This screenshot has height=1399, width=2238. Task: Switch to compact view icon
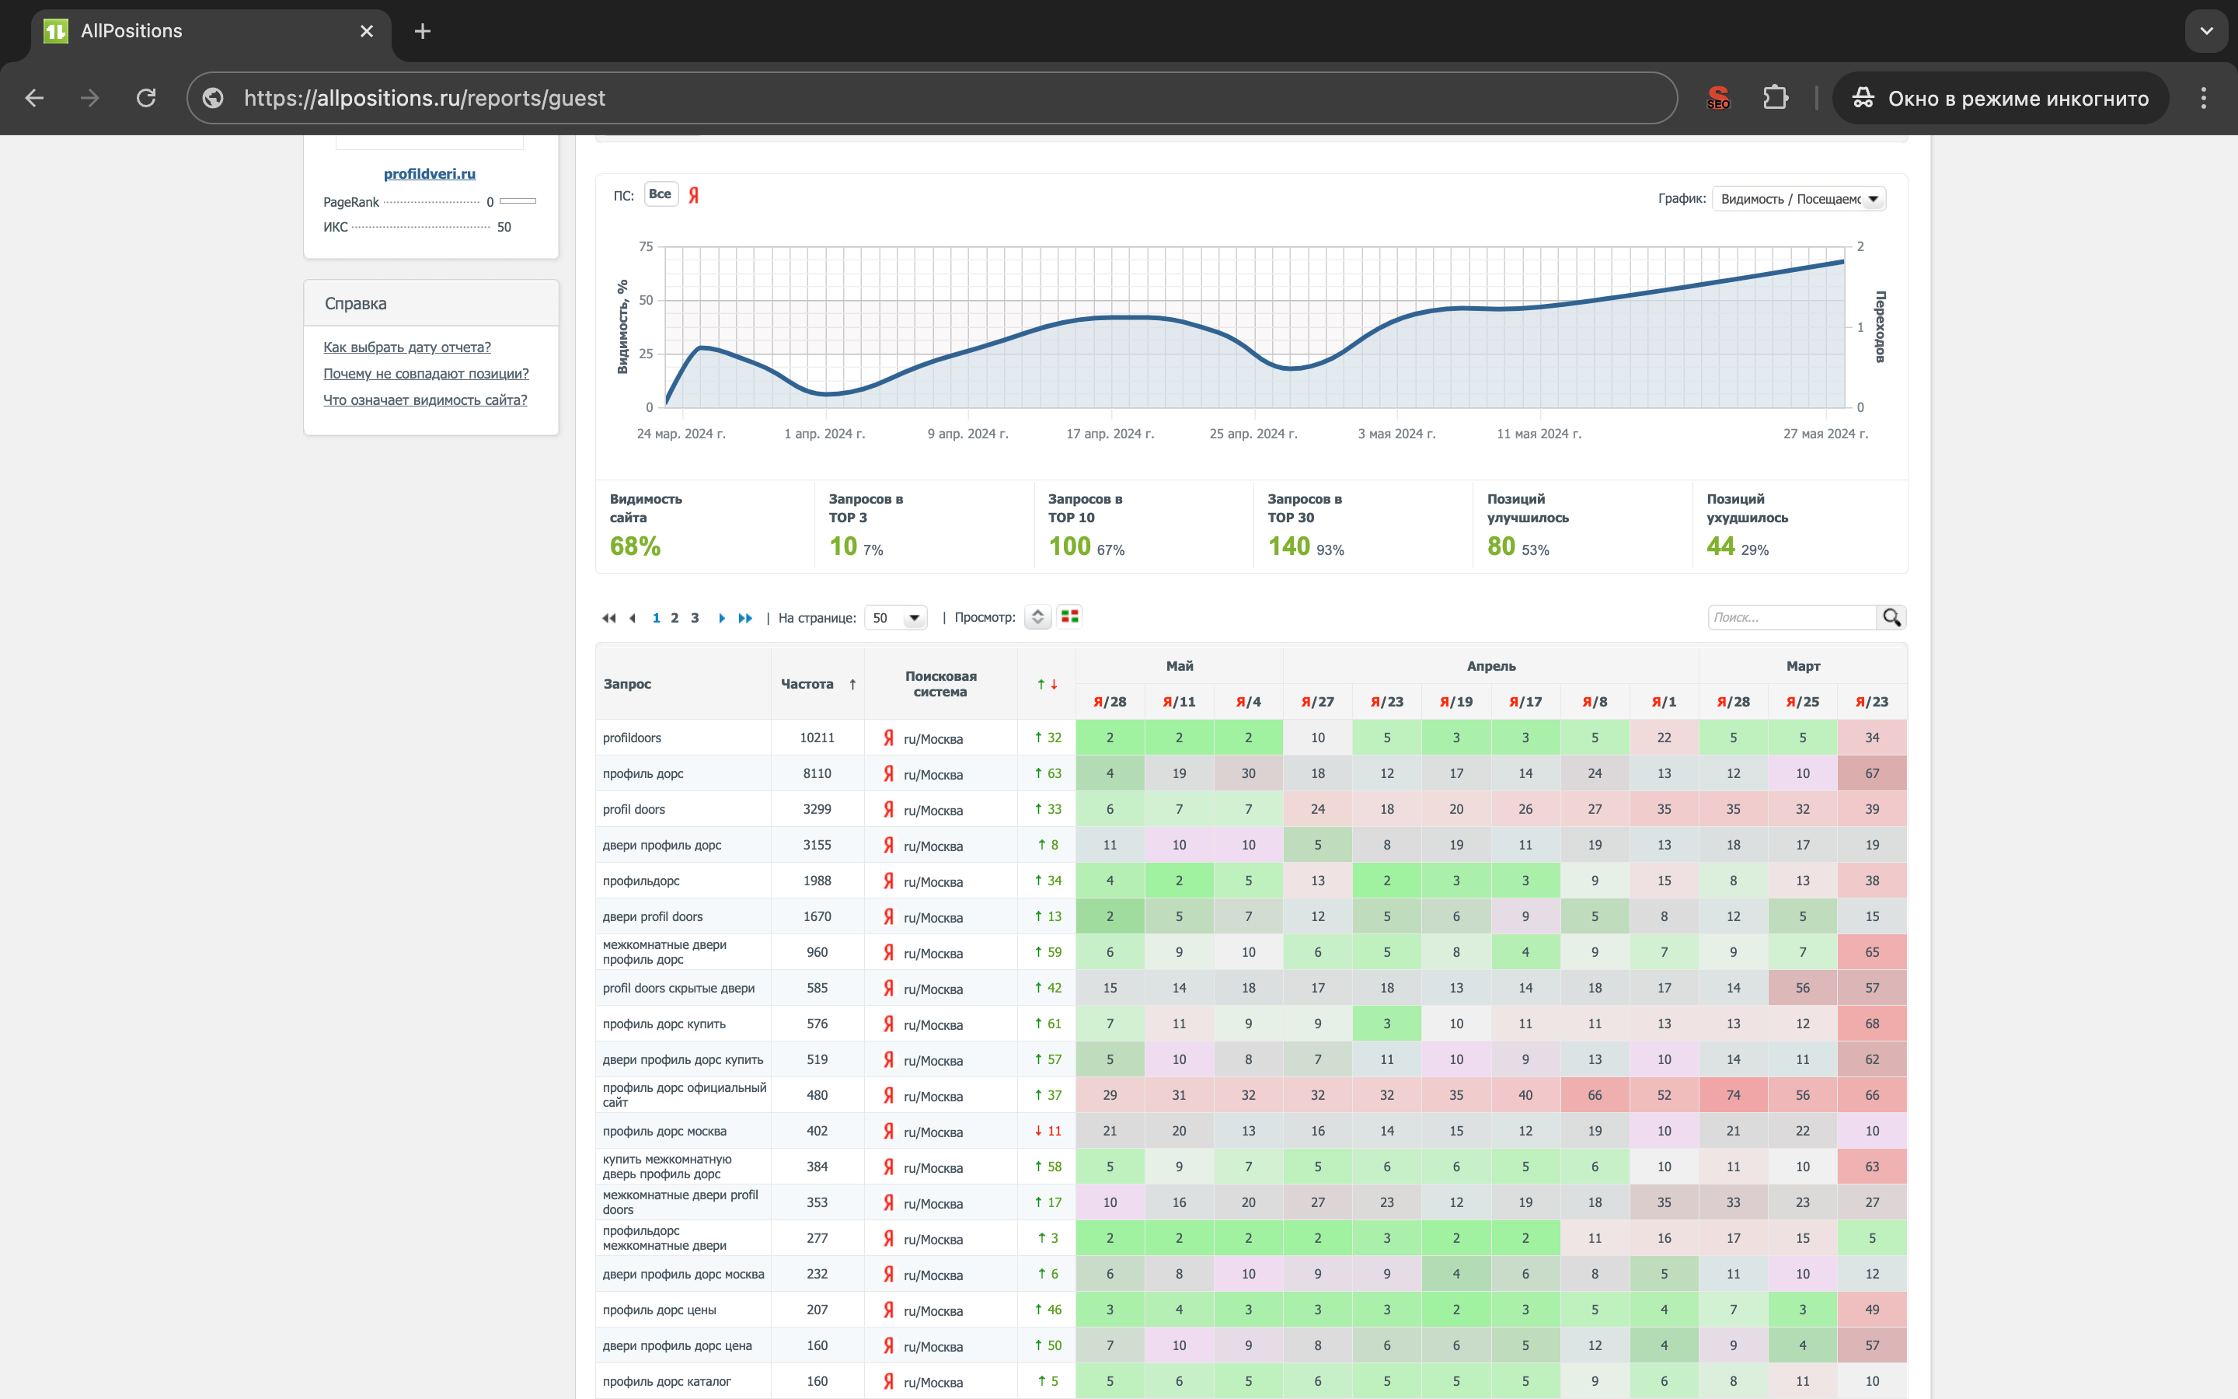[x=1037, y=617]
